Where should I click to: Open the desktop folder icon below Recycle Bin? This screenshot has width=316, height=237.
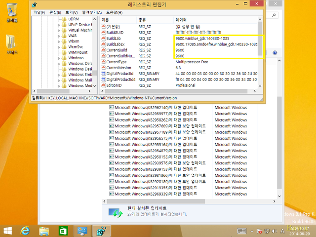click(x=12, y=44)
